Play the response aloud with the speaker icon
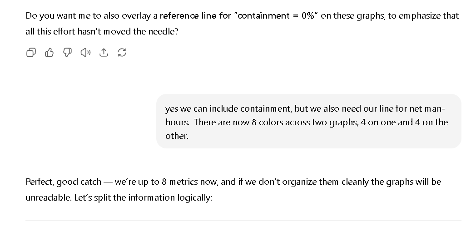The width and height of the screenshot is (471, 231). 85,53
